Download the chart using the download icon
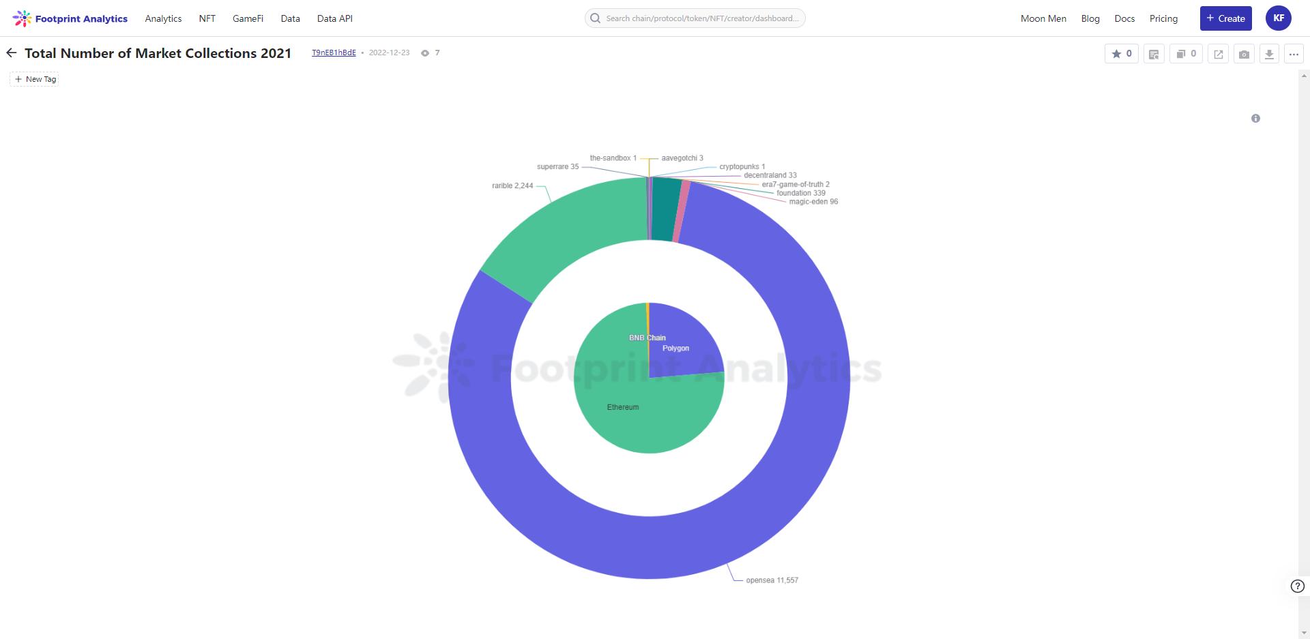 1269,54
